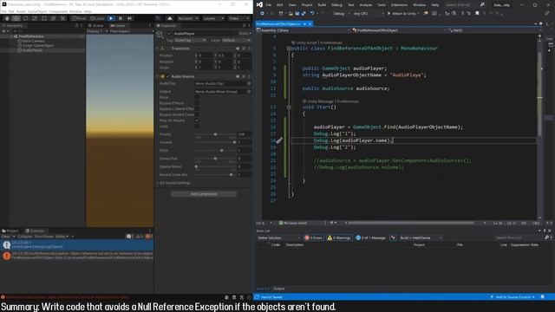Click the Volume slider handle
Image resolution: width=555 pixels, height=312 pixels.
point(234,142)
